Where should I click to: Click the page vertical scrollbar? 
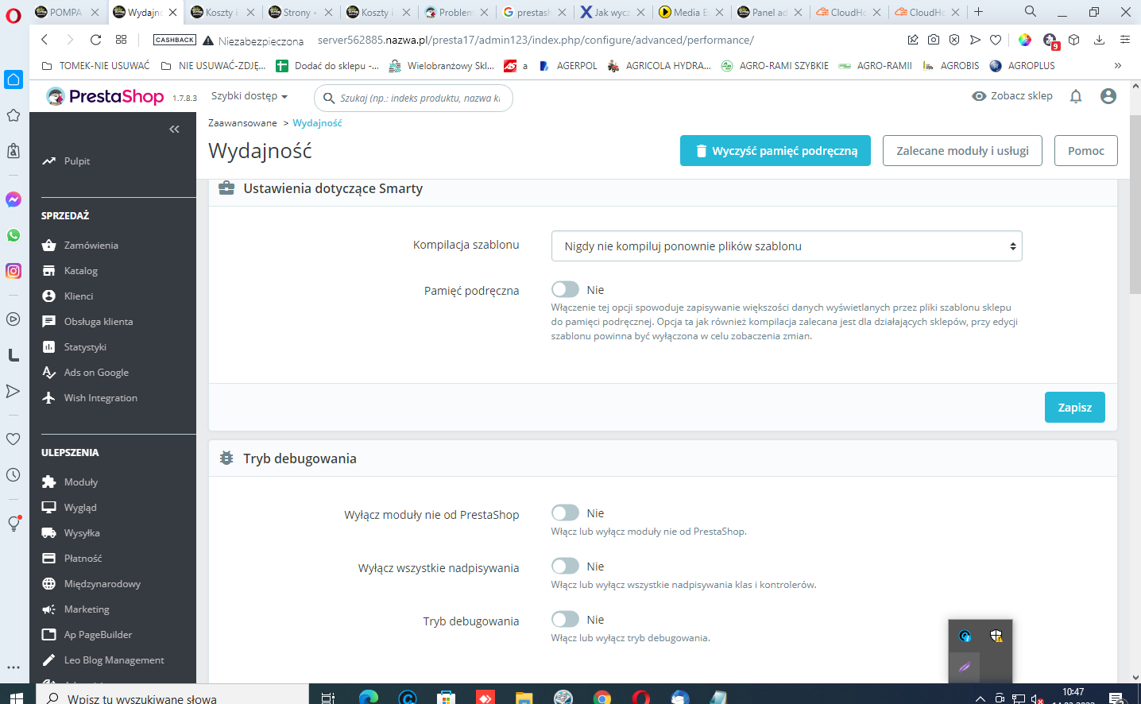tap(1135, 207)
